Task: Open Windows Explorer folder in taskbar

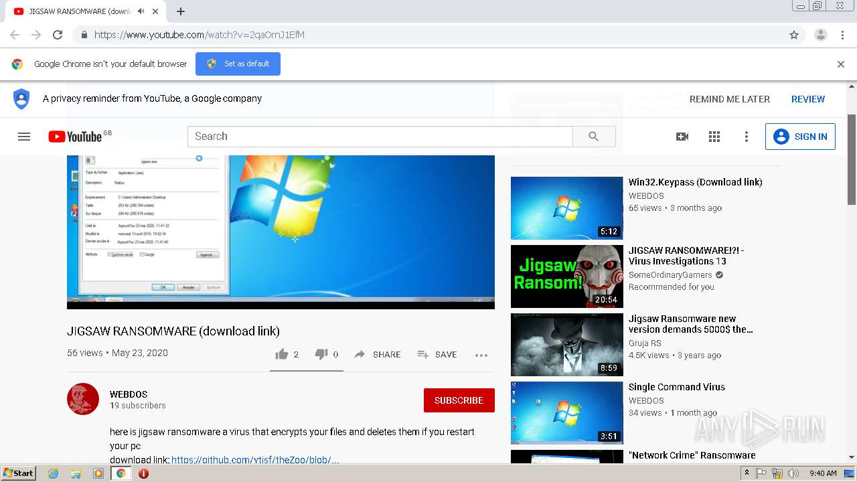Action: click(76, 473)
